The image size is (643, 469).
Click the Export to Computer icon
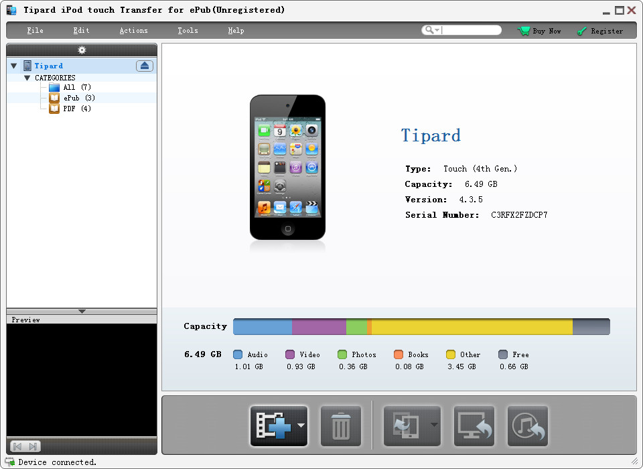point(474,425)
